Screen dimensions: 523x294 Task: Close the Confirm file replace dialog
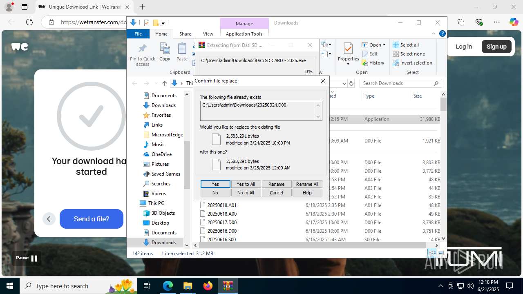point(323,81)
